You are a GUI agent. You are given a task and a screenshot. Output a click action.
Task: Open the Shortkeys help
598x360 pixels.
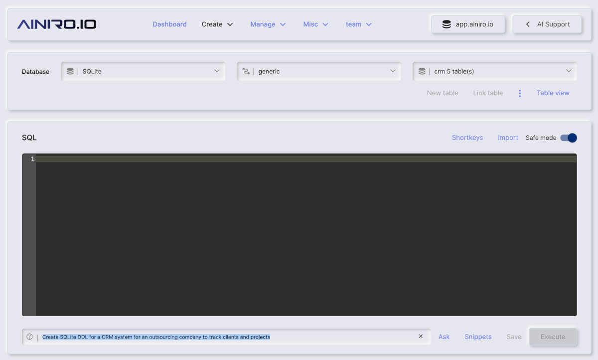point(467,137)
